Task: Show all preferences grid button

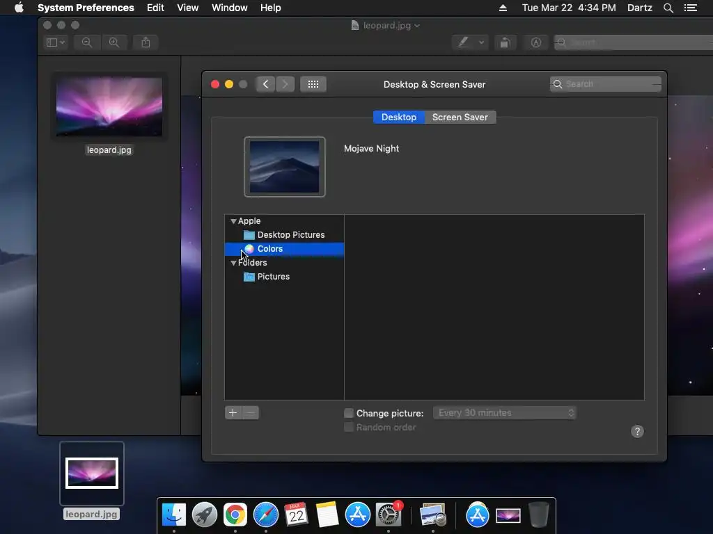Action: coord(313,84)
